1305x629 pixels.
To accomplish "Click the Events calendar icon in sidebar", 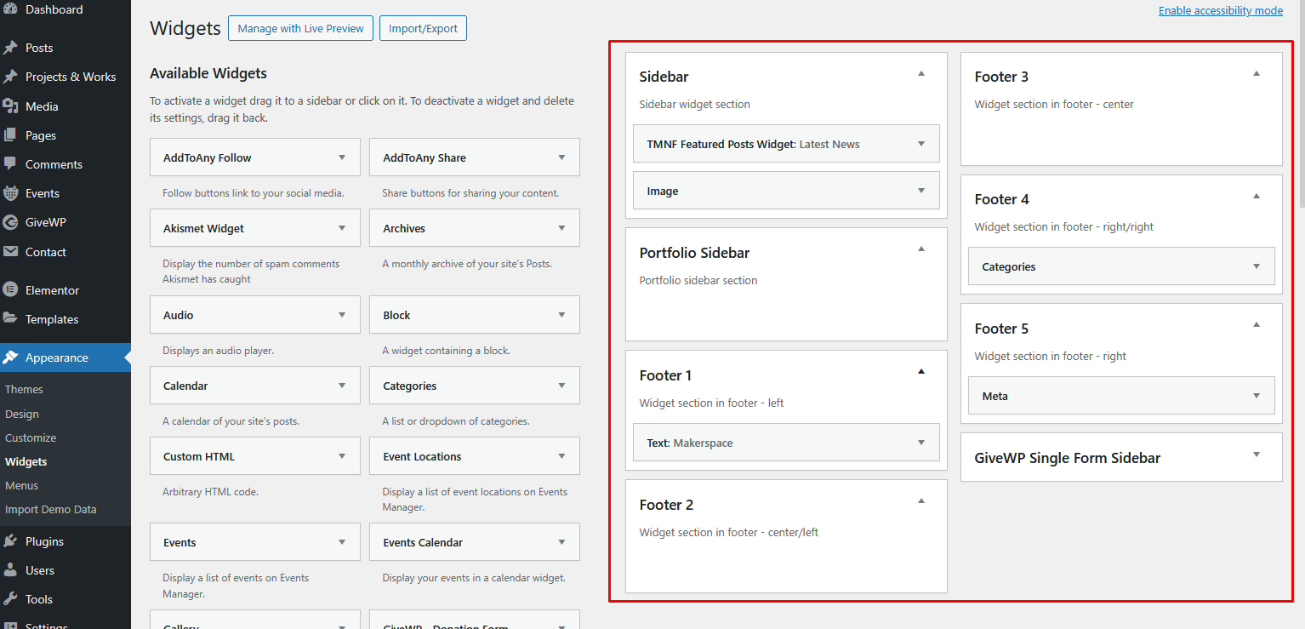I will click(x=10, y=193).
